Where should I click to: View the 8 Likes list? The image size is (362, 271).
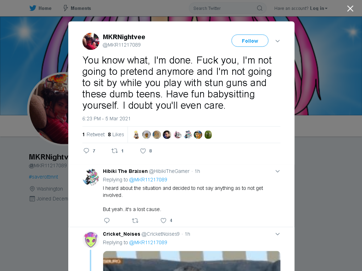click(x=116, y=134)
